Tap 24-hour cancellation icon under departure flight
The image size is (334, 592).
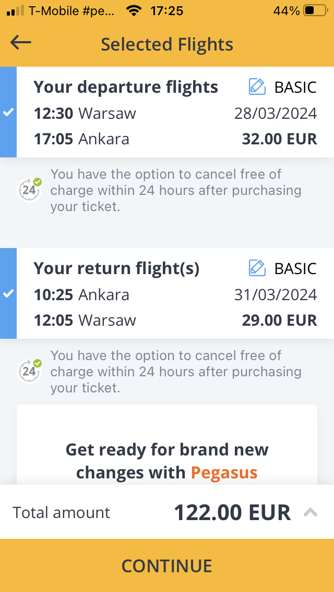click(x=30, y=190)
